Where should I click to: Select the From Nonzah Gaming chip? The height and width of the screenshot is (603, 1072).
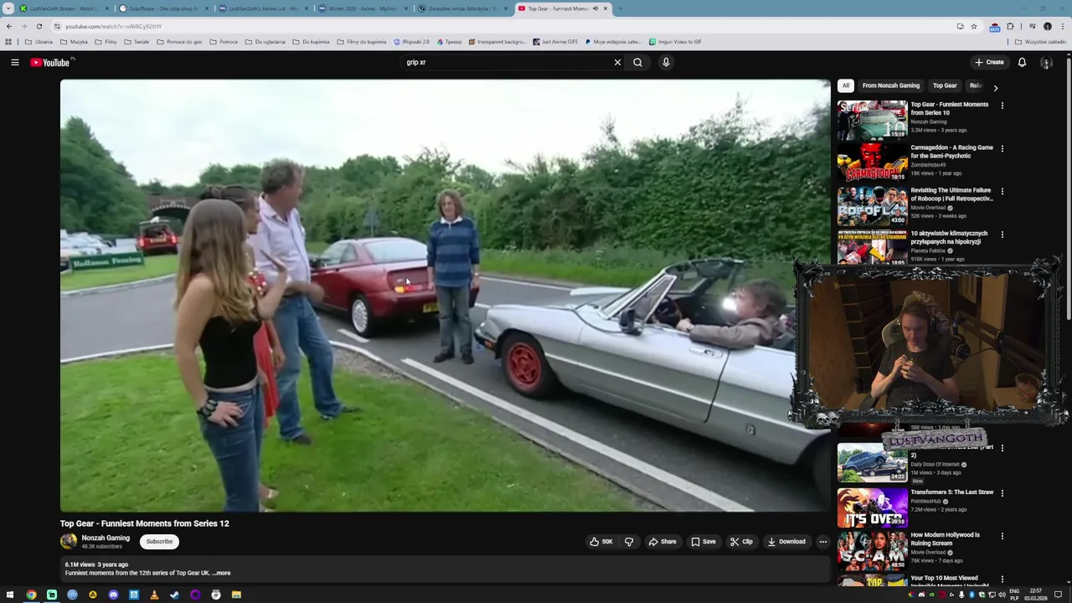(x=890, y=85)
